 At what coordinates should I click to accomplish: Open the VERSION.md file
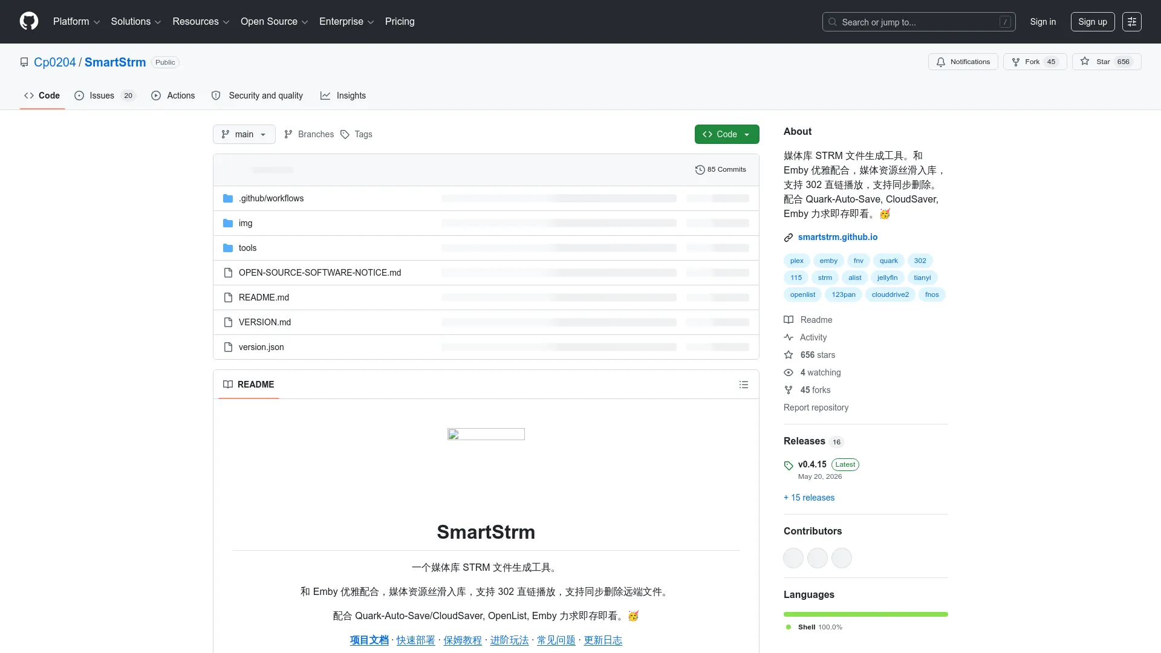[265, 322]
